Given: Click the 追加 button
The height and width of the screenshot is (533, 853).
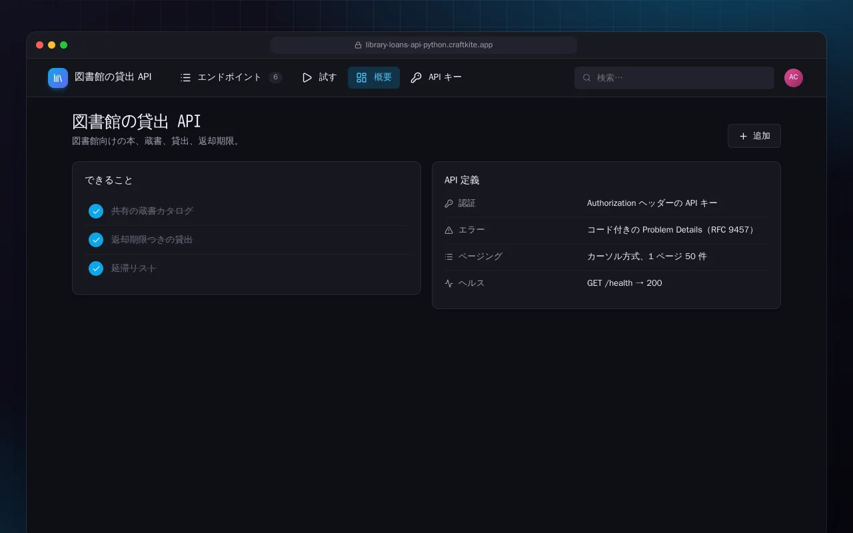Looking at the screenshot, I should click(754, 136).
